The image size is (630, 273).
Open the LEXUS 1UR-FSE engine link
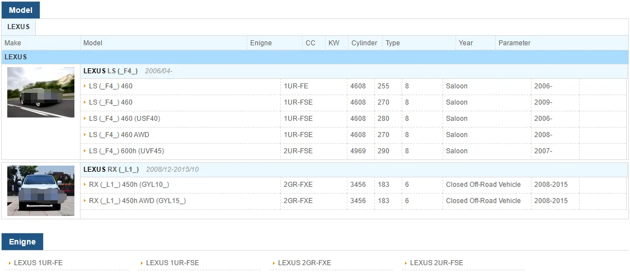tap(172, 263)
